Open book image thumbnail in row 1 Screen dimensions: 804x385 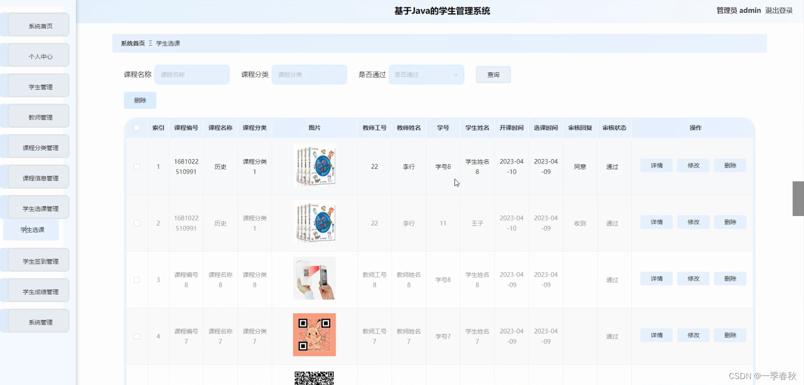click(314, 165)
